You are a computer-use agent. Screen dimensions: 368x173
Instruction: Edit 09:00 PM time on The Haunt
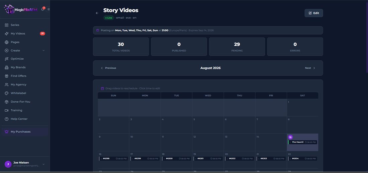(310, 142)
